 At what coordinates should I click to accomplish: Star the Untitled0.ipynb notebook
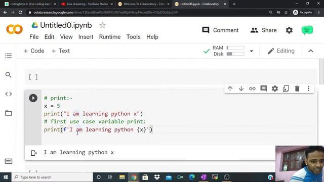point(102,25)
